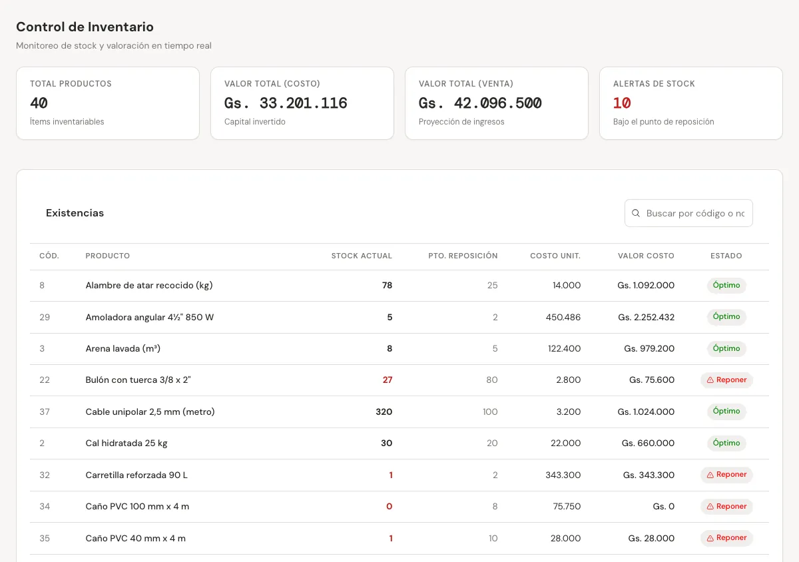Select the Valor Total (Venta) card
This screenshot has height=562, width=799.
point(497,103)
